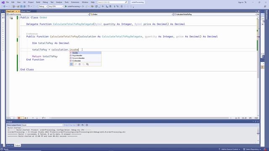The width and height of the screenshot is (269, 151).
Task: Click the clock icon in Output toolbar
Action: click(87, 125)
